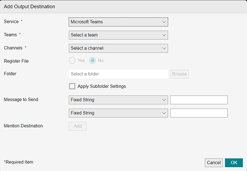Click the second Message to Send text field
This screenshot has width=247, height=171.
199,113
